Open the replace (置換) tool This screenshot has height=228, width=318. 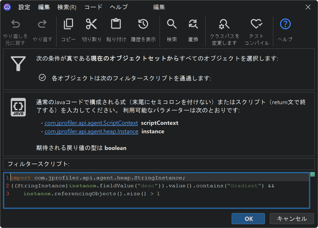[x=193, y=24]
